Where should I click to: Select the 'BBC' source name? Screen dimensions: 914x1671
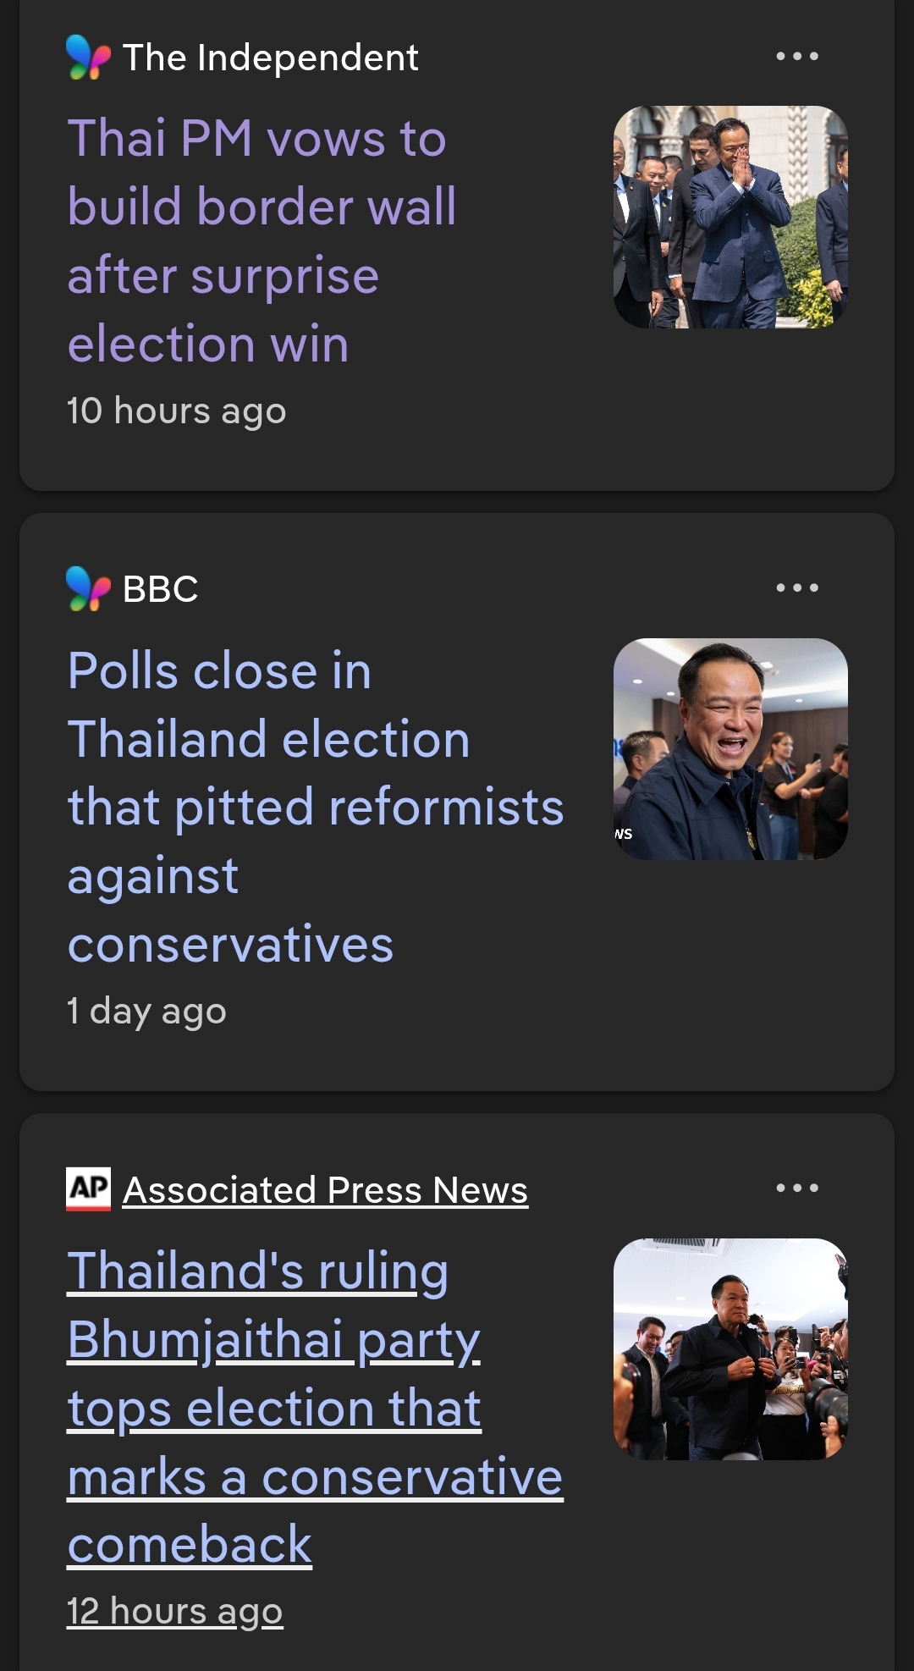tap(161, 589)
